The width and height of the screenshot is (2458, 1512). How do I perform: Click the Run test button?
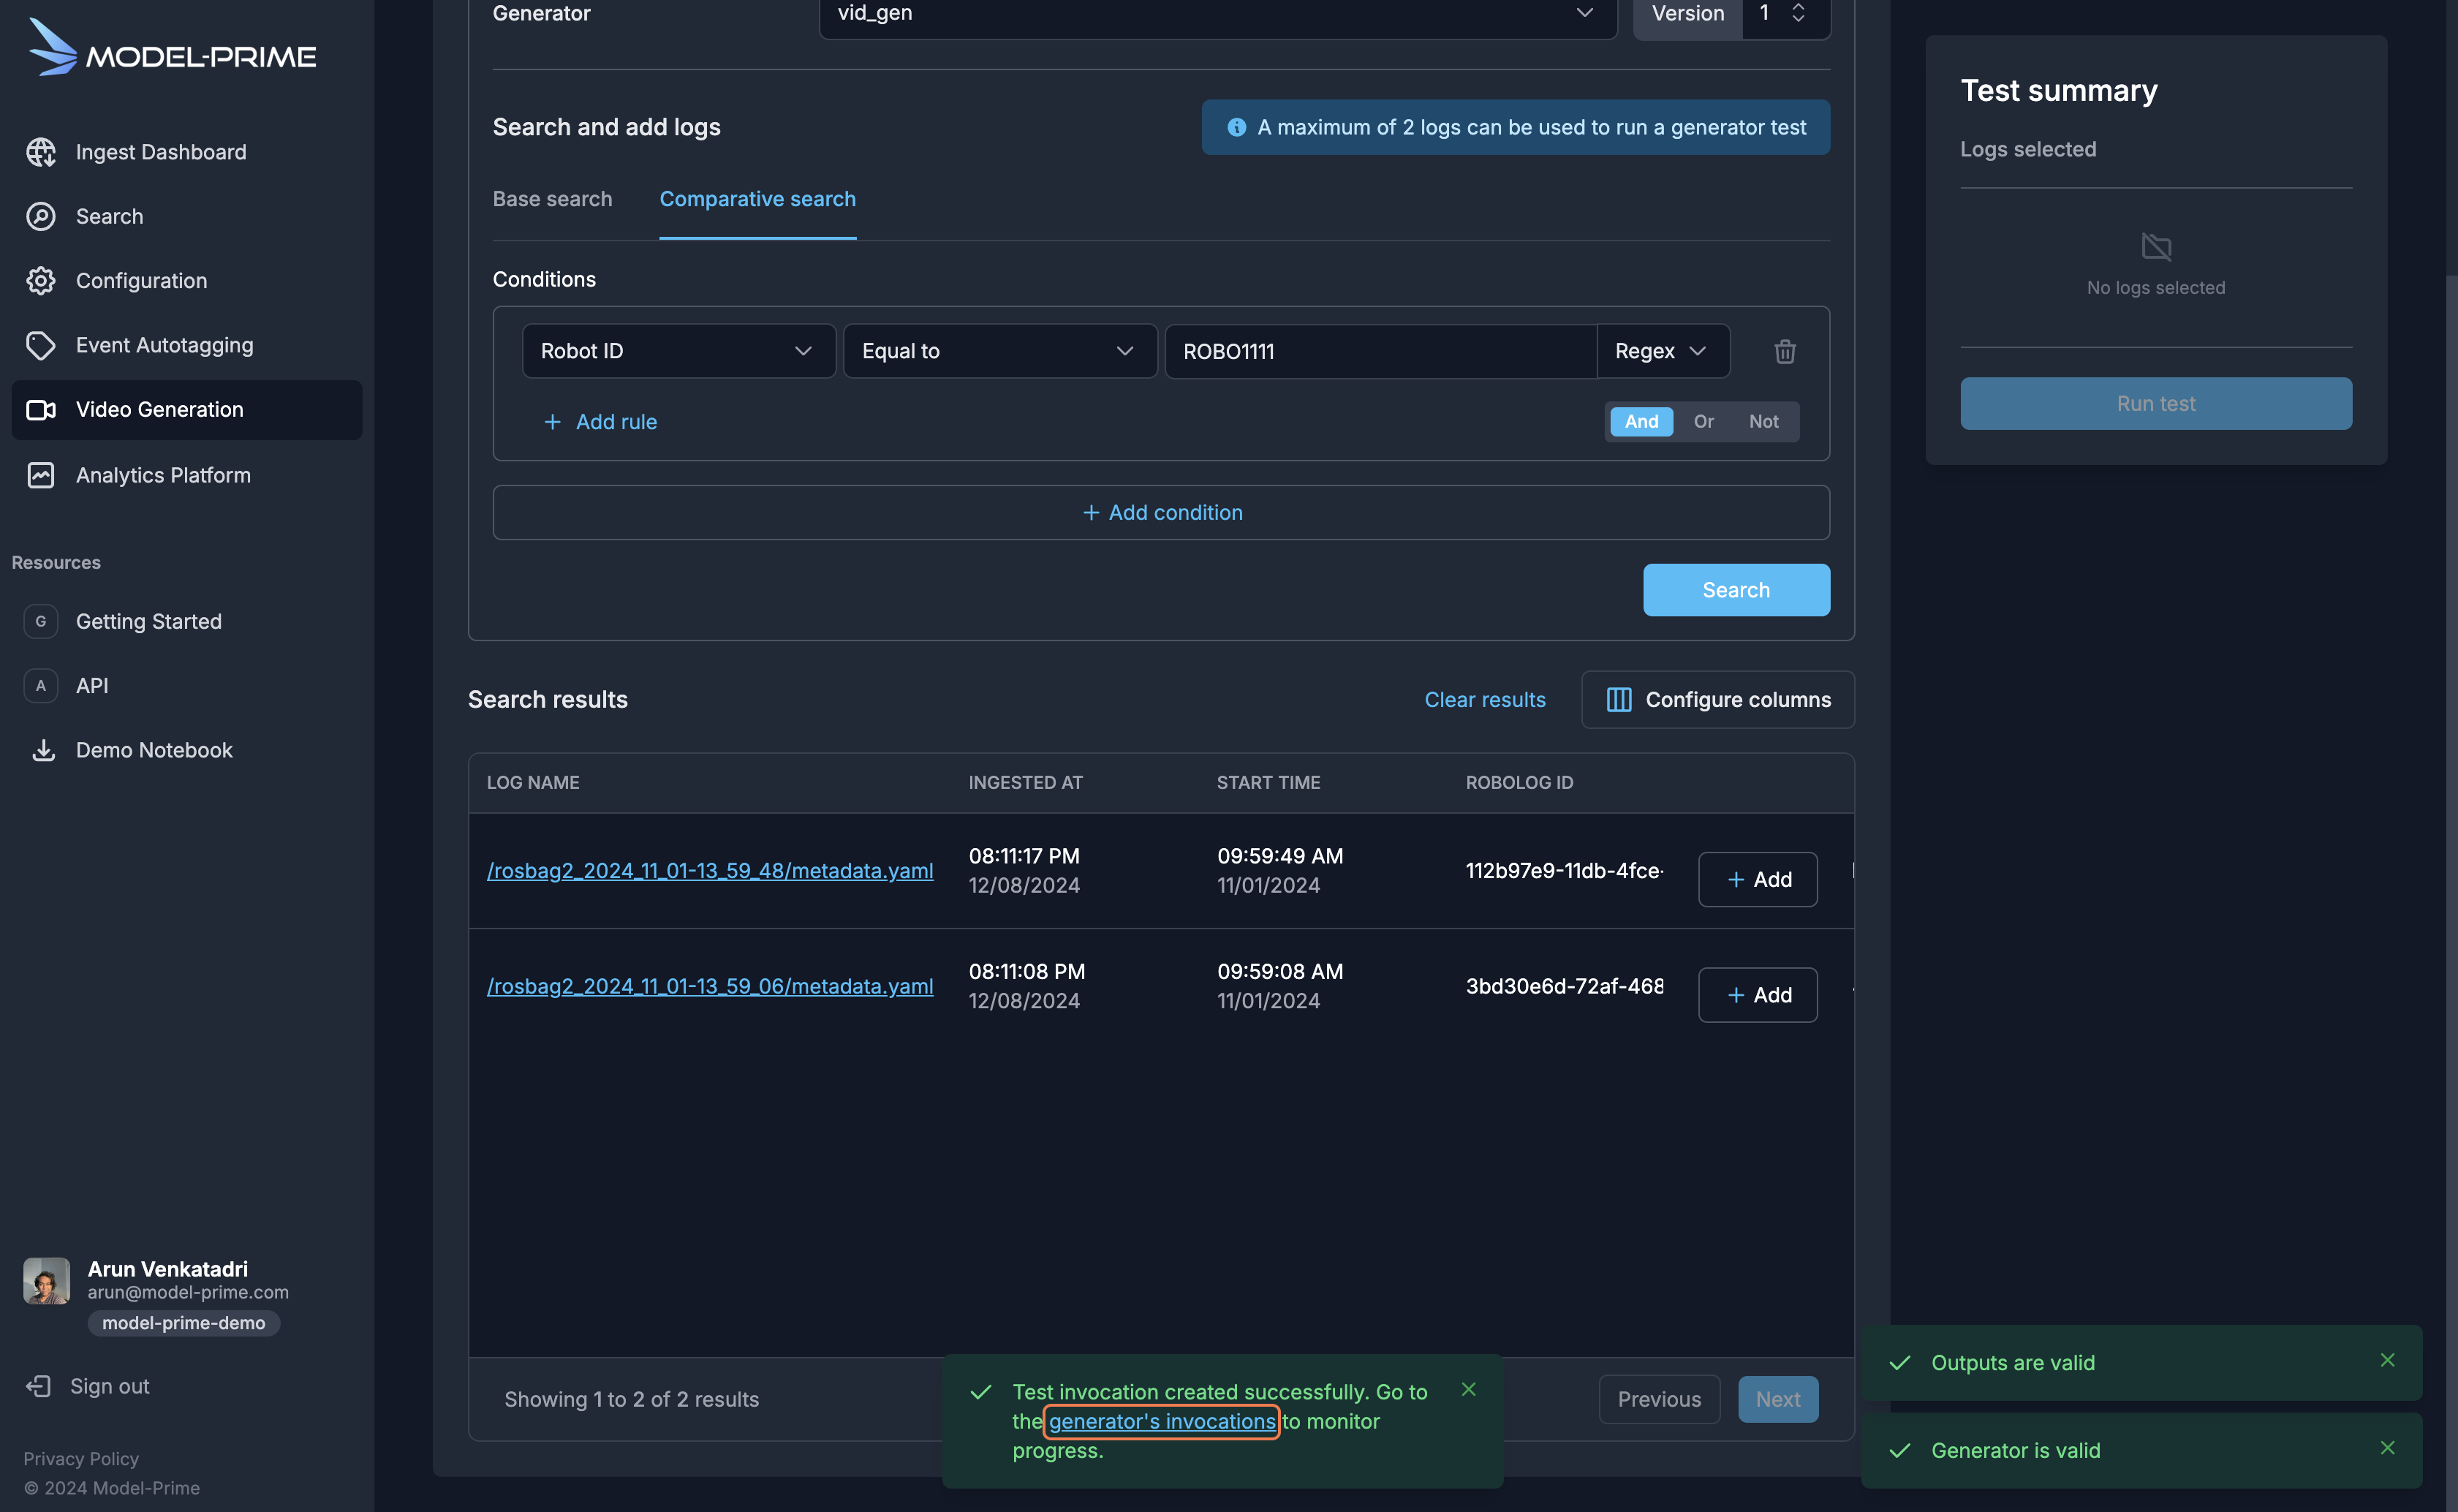click(2156, 404)
